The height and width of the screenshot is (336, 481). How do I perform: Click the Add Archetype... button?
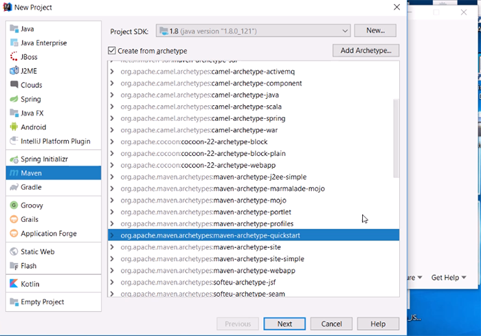pyautogui.click(x=366, y=50)
